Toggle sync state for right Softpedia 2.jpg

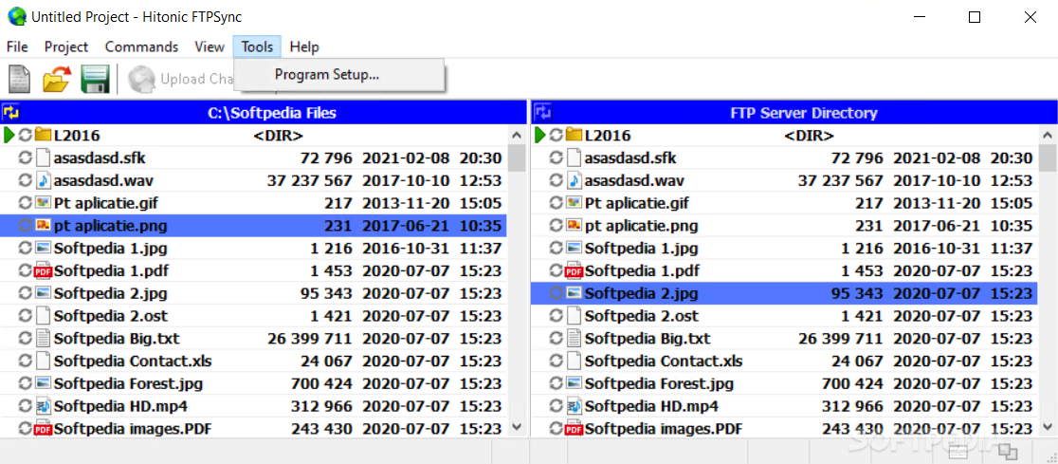[556, 293]
